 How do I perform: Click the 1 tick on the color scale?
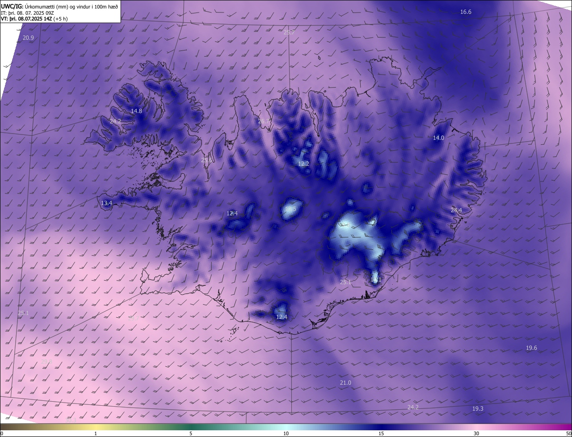(x=96, y=433)
